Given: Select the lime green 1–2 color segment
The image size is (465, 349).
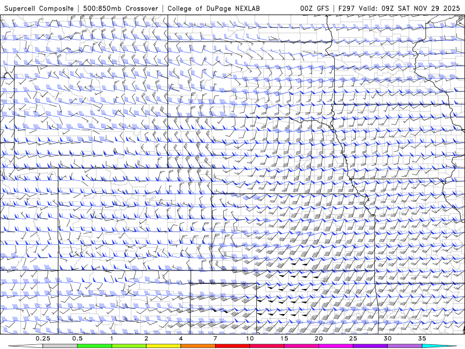Looking at the screenshot, I should [129, 346].
